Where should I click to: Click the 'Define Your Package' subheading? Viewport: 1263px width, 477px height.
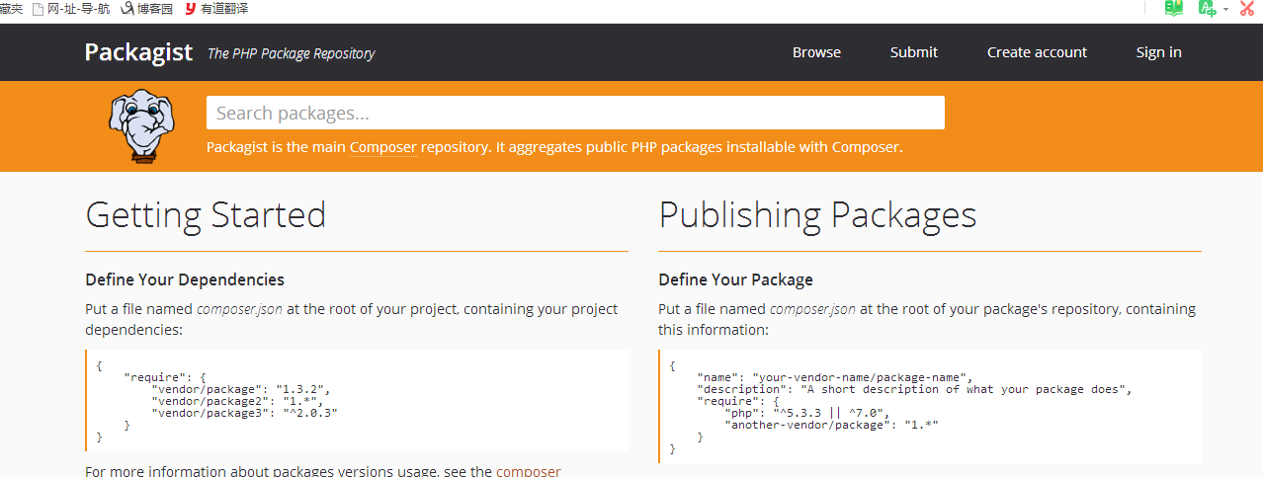pyautogui.click(x=735, y=279)
